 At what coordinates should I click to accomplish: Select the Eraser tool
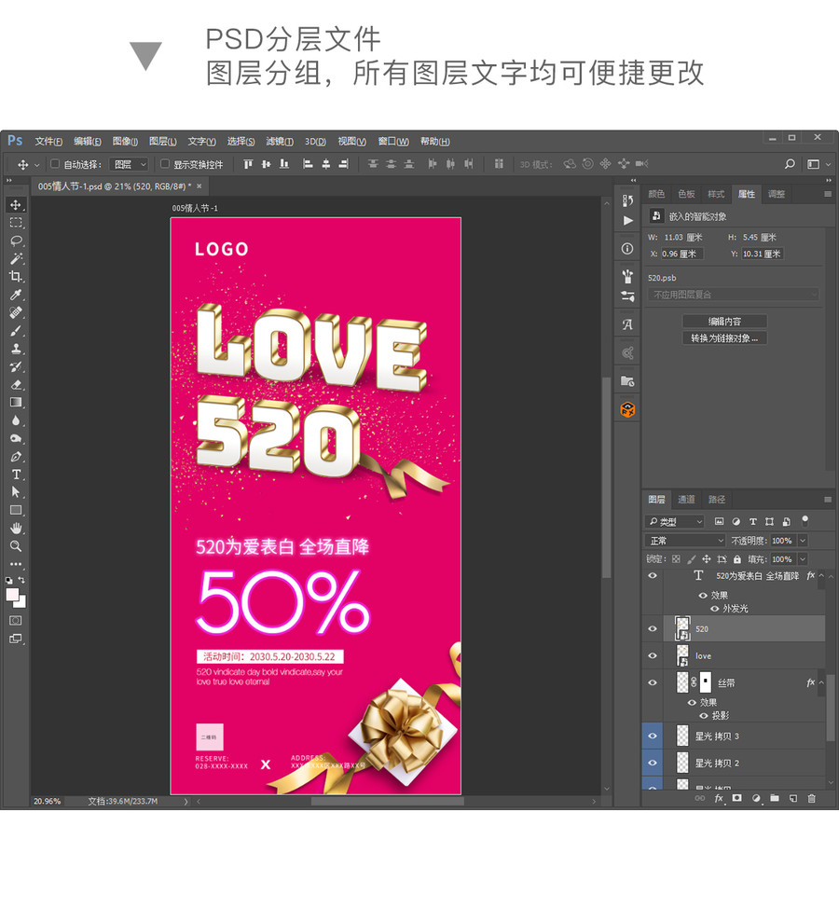pos(16,384)
